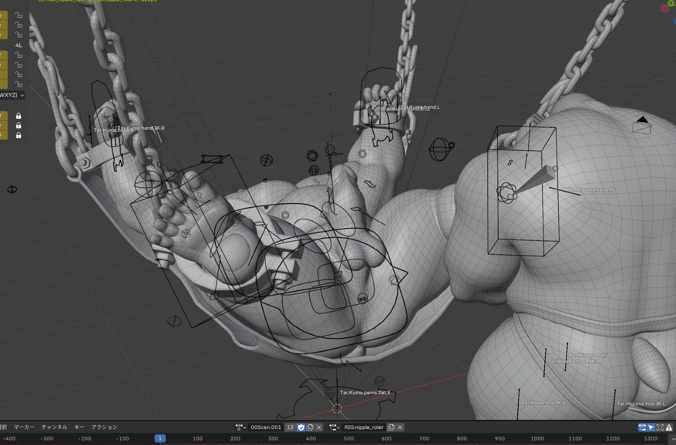
Task: Click the green Y axis on the viewport gizmo
Action: [x=671, y=3]
